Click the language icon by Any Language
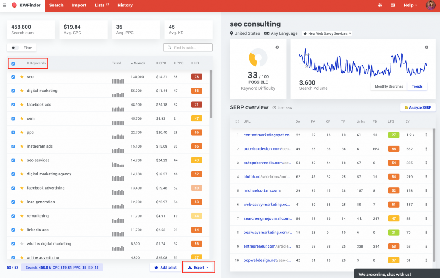 coord(266,33)
